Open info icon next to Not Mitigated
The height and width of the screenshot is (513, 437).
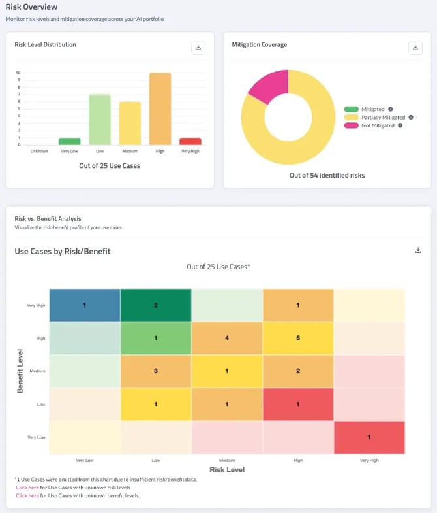[x=400, y=125]
